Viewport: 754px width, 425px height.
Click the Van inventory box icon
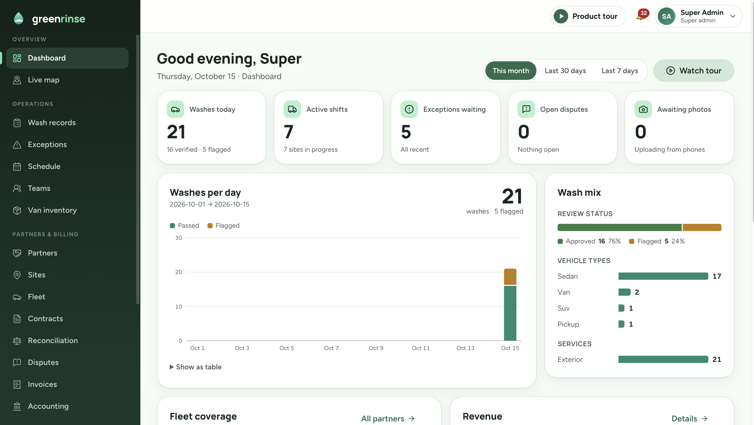tap(17, 210)
